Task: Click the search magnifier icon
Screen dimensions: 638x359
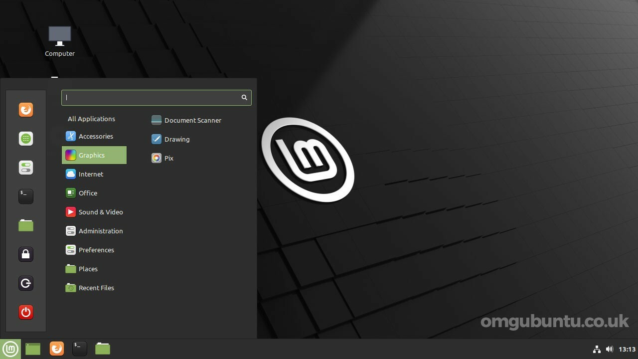Action: [x=244, y=97]
